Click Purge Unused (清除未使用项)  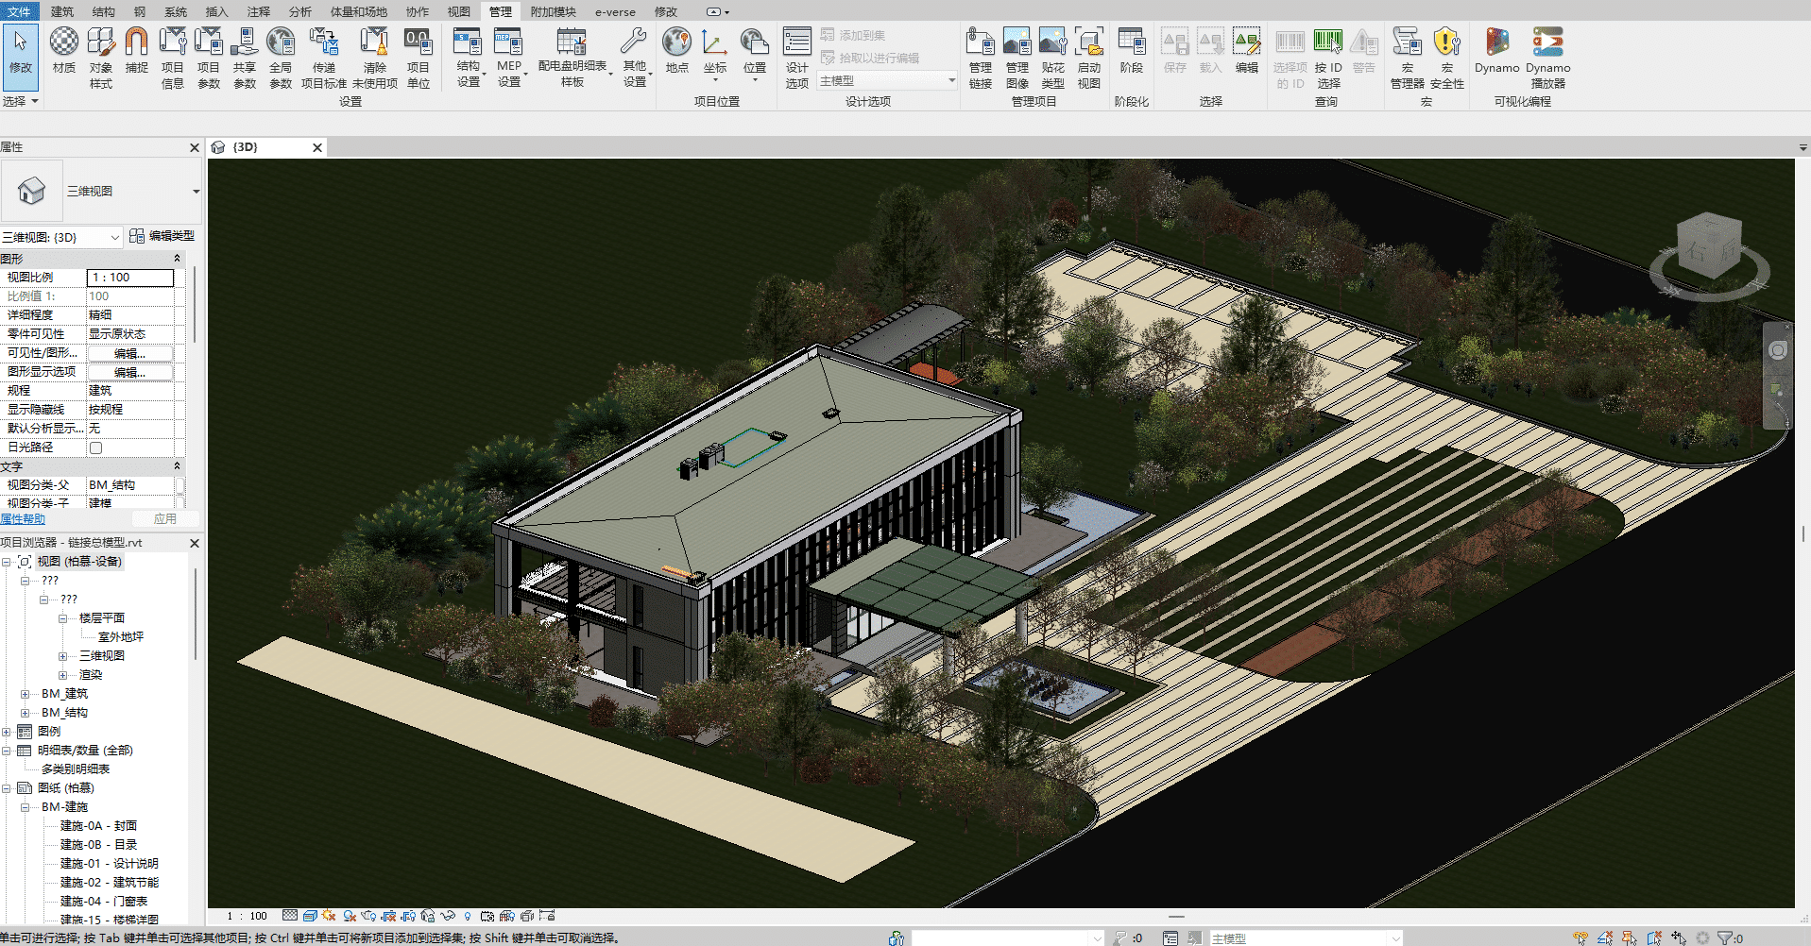375,59
